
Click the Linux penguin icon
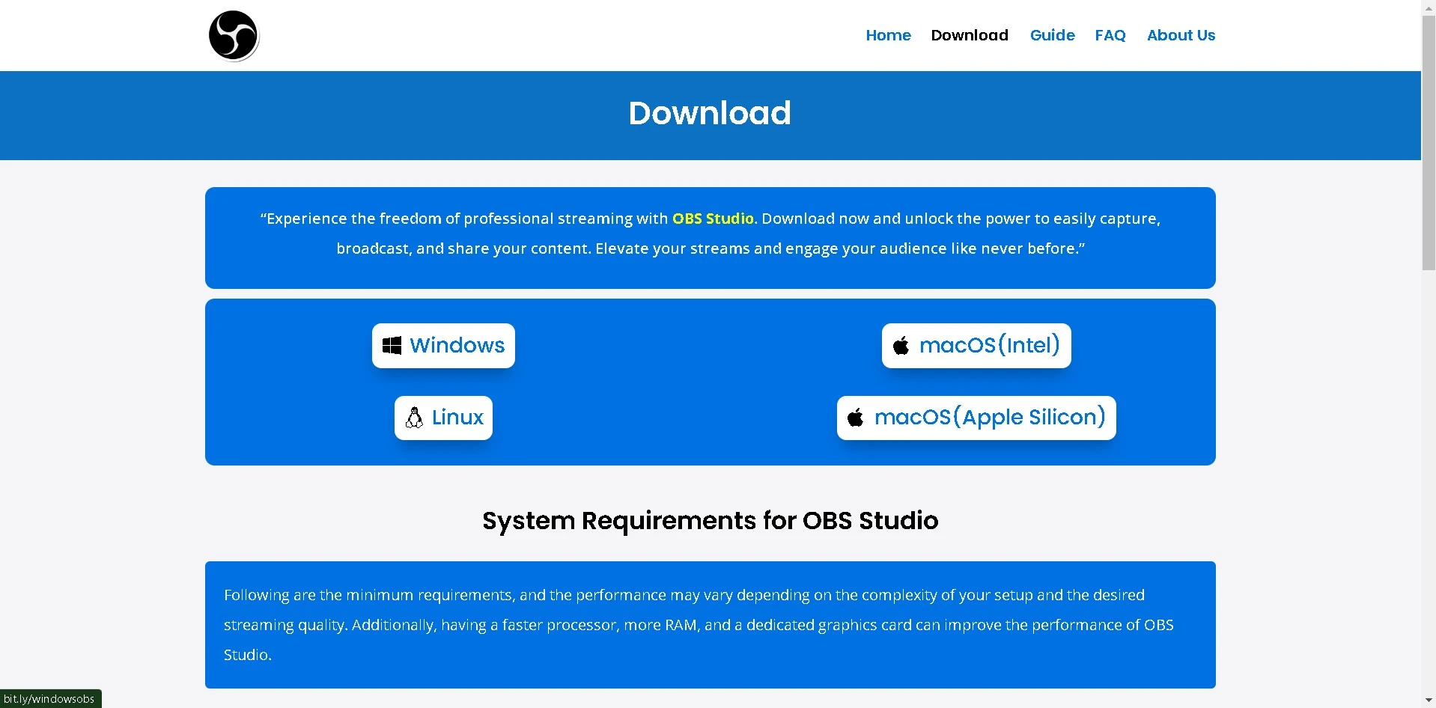pyautogui.click(x=414, y=418)
